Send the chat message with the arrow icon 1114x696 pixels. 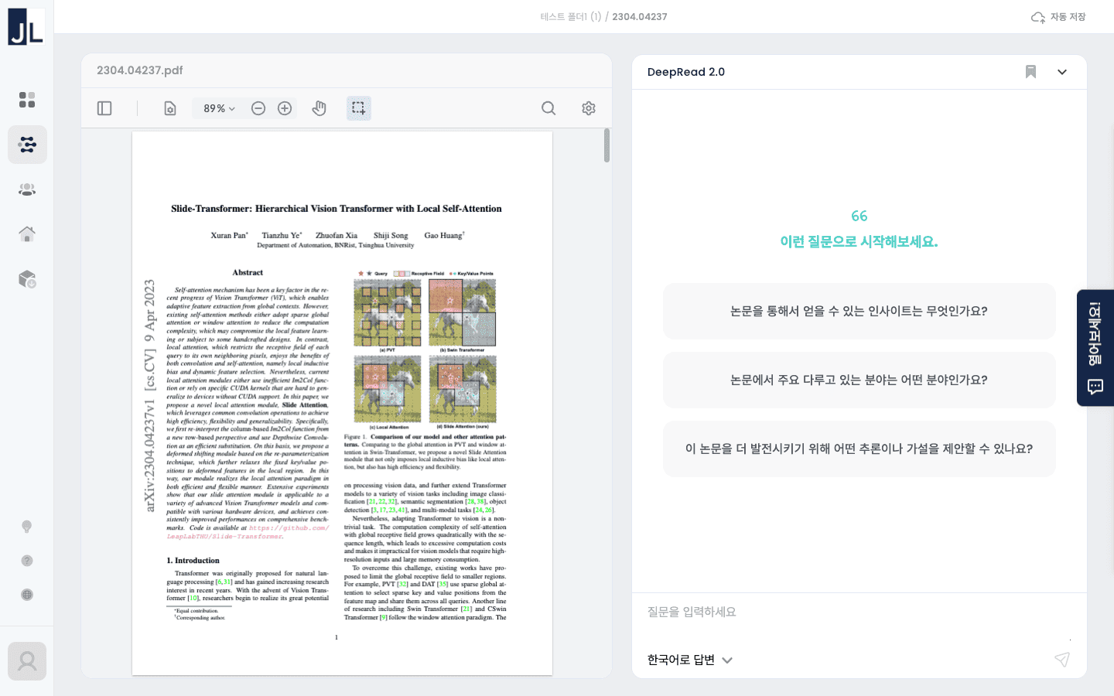click(x=1062, y=660)
